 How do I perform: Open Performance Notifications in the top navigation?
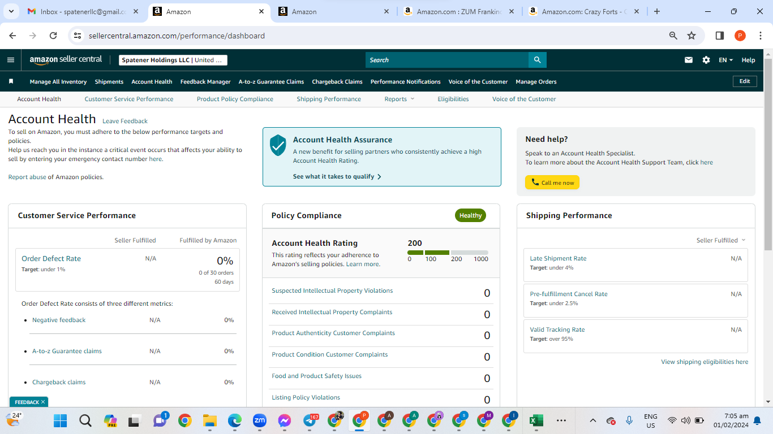tap(406, 81)
